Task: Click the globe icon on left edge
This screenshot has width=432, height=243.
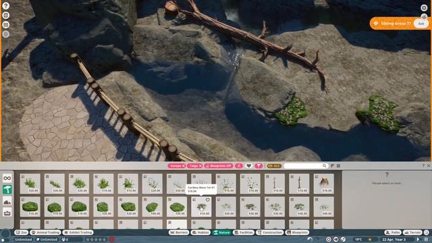Action: (x=6, y=34)
